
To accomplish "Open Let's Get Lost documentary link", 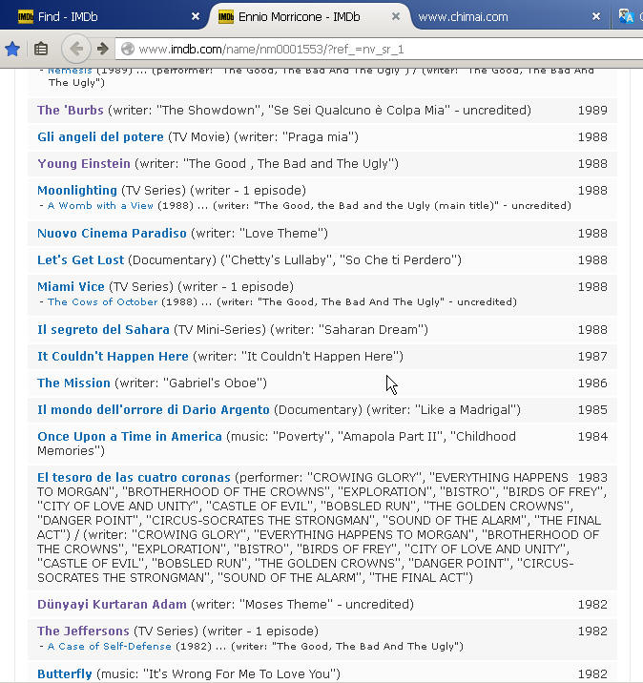I will tap(80, 260).
